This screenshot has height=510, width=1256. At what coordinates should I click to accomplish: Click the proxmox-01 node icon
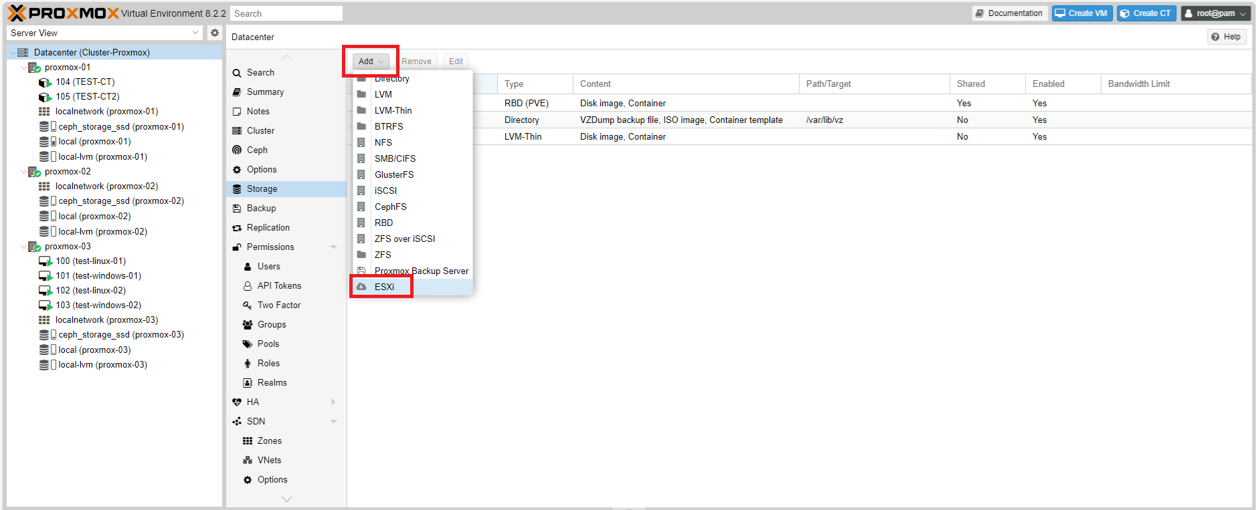pos(35,68)
